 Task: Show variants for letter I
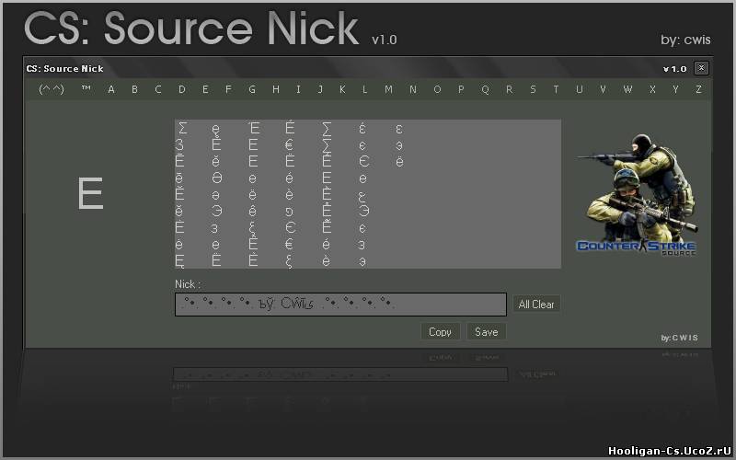[x=298, y=89]
